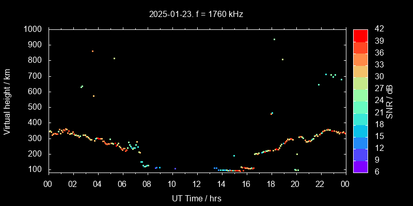Click the 18 tick on the time axis
The width and height of the screenshot is (413, 206).
(x=271, y=184)
